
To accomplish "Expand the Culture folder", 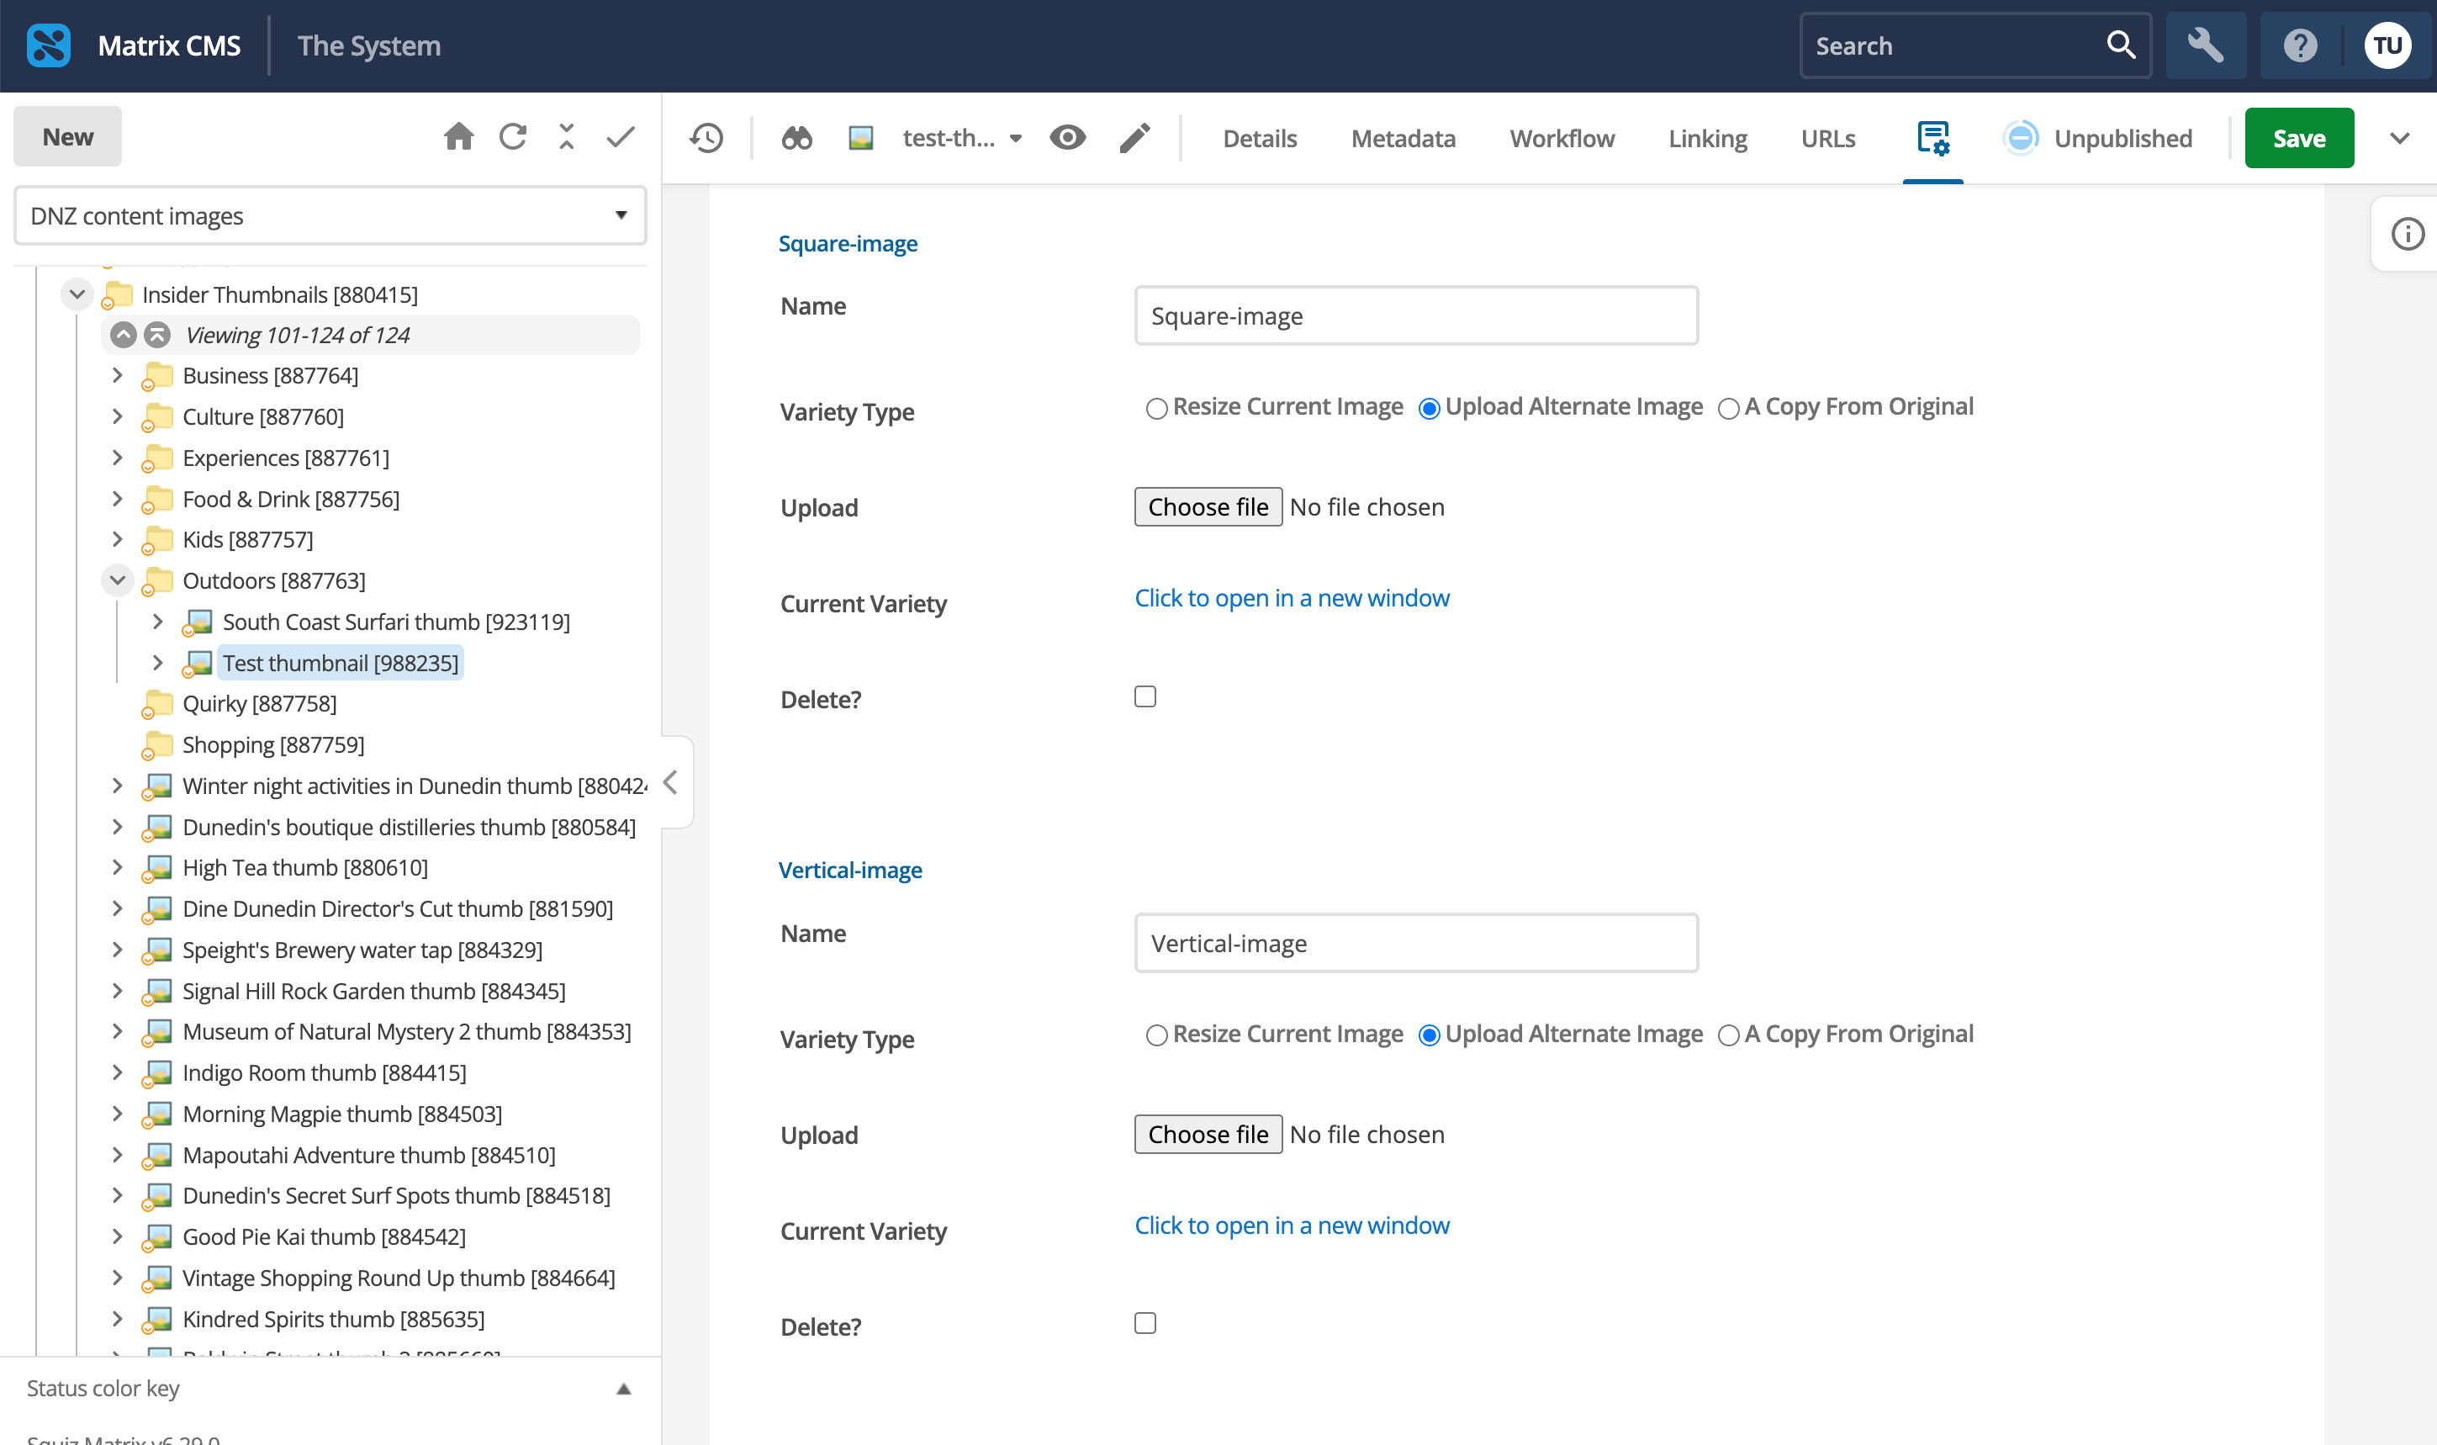I will tap(117, 416).
